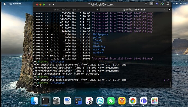188x107 pixels.
Task: Launch Brave browser from the dock
Action: 122,101
